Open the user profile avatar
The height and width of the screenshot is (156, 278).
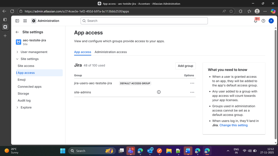[271, 21]
